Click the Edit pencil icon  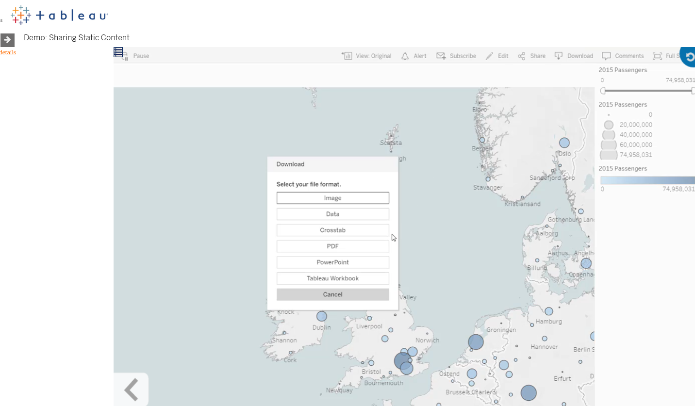pos(489,56)
